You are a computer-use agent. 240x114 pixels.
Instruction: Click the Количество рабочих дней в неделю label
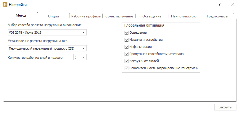35,58
